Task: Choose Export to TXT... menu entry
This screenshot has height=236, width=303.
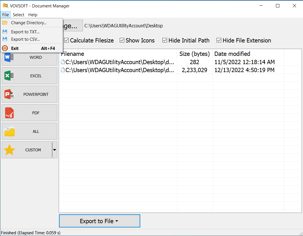Action: click(x=32, y=32)
